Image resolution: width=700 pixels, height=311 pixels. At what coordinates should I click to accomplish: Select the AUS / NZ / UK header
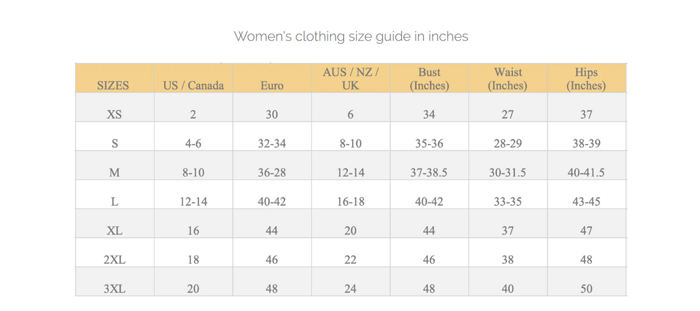tap(351, 79)
